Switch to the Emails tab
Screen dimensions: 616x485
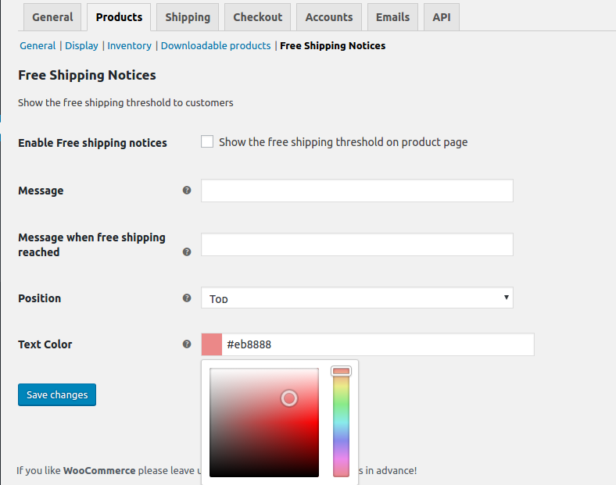coord(392,17)
